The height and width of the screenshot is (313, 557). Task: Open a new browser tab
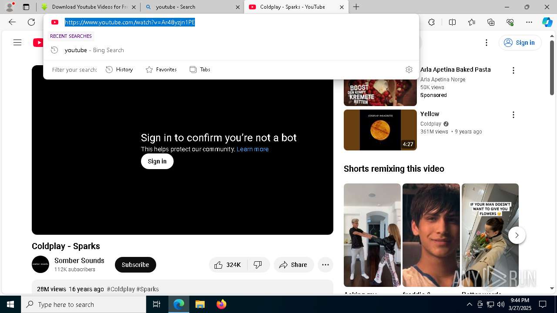356,7
